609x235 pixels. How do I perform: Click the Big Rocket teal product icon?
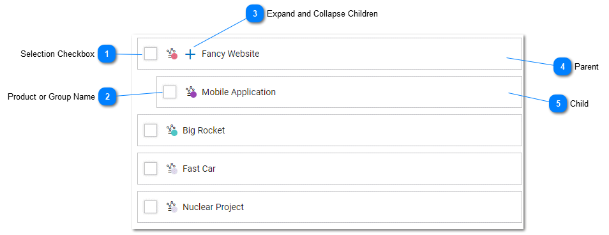pos(172,130)
